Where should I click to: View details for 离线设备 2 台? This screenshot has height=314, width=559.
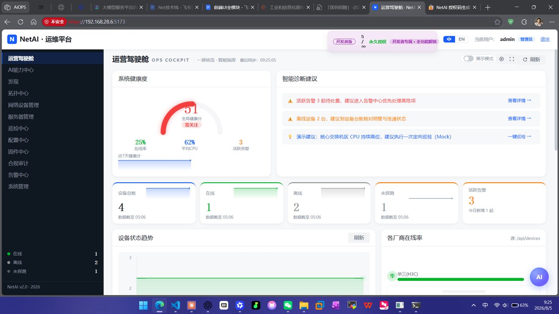519,119
